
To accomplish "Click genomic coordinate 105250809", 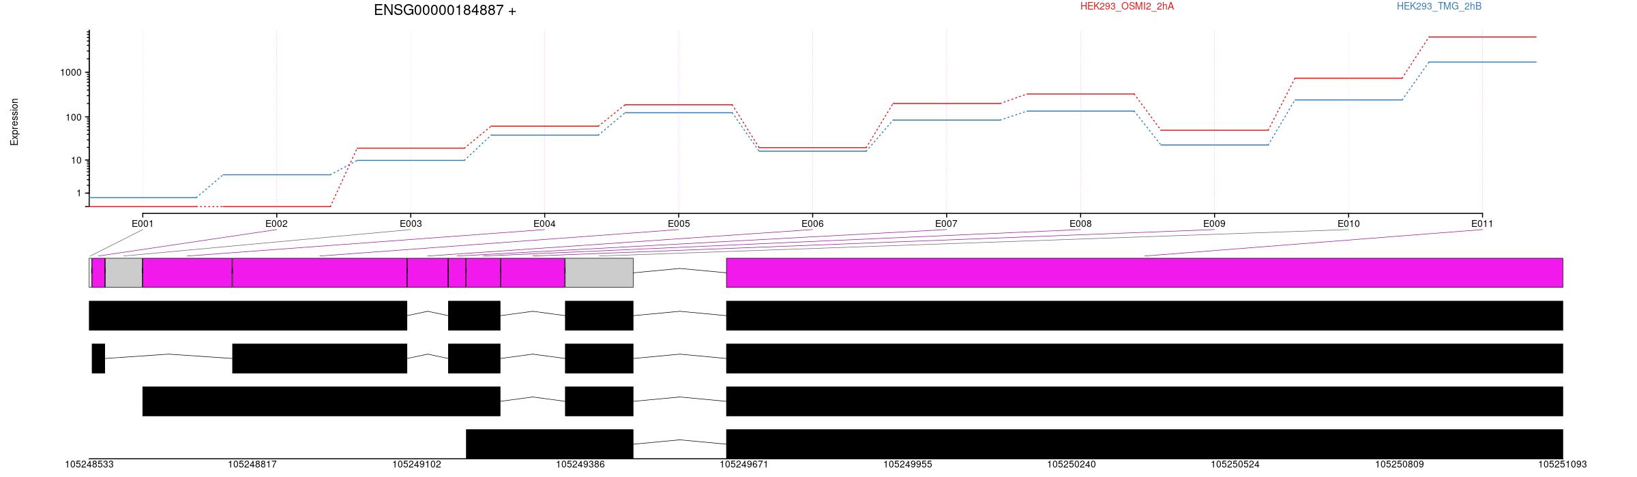I will (1399, 464).
